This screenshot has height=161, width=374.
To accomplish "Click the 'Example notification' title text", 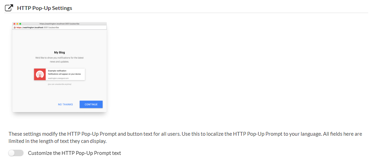I will [57, 71].
